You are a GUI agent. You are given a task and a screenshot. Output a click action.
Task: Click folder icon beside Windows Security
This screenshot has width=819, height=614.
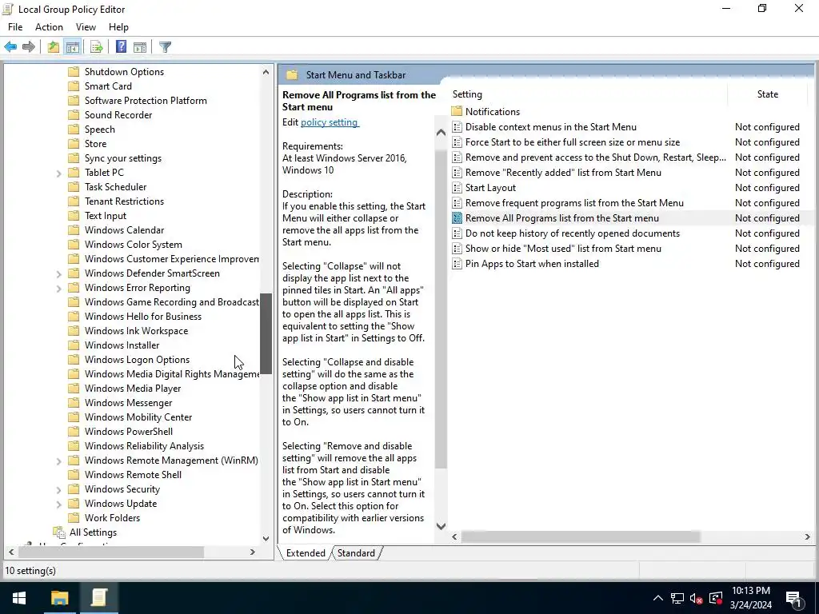pos(74,489)
